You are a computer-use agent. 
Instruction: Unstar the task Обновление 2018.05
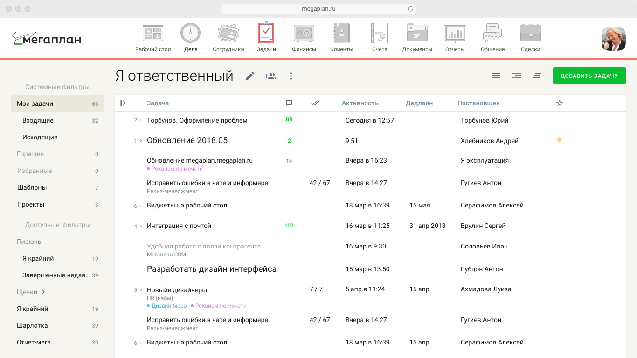[x=559, y=140]
